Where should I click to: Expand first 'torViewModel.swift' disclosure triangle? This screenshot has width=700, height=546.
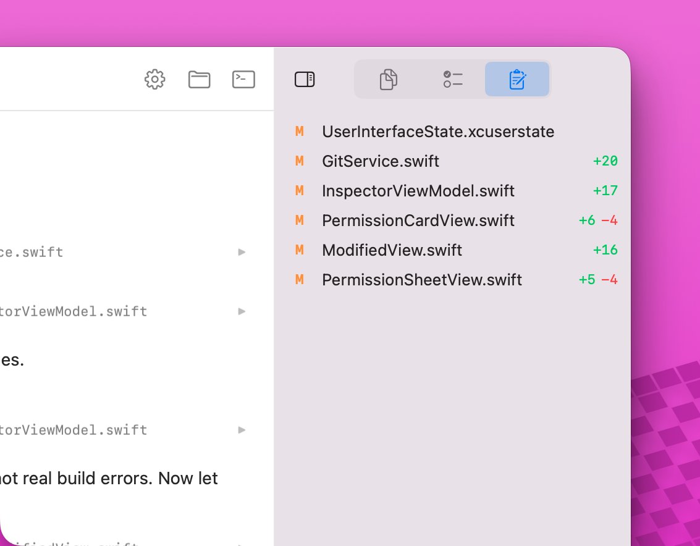coord(242,311)
